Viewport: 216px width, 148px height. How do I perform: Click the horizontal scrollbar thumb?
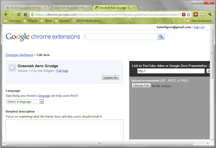(x=99, y=144)
